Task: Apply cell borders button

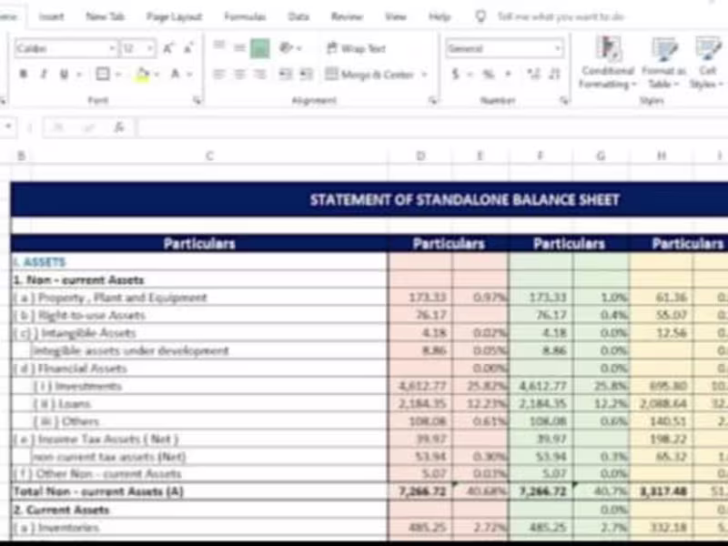Action: (x=103, y=75)
